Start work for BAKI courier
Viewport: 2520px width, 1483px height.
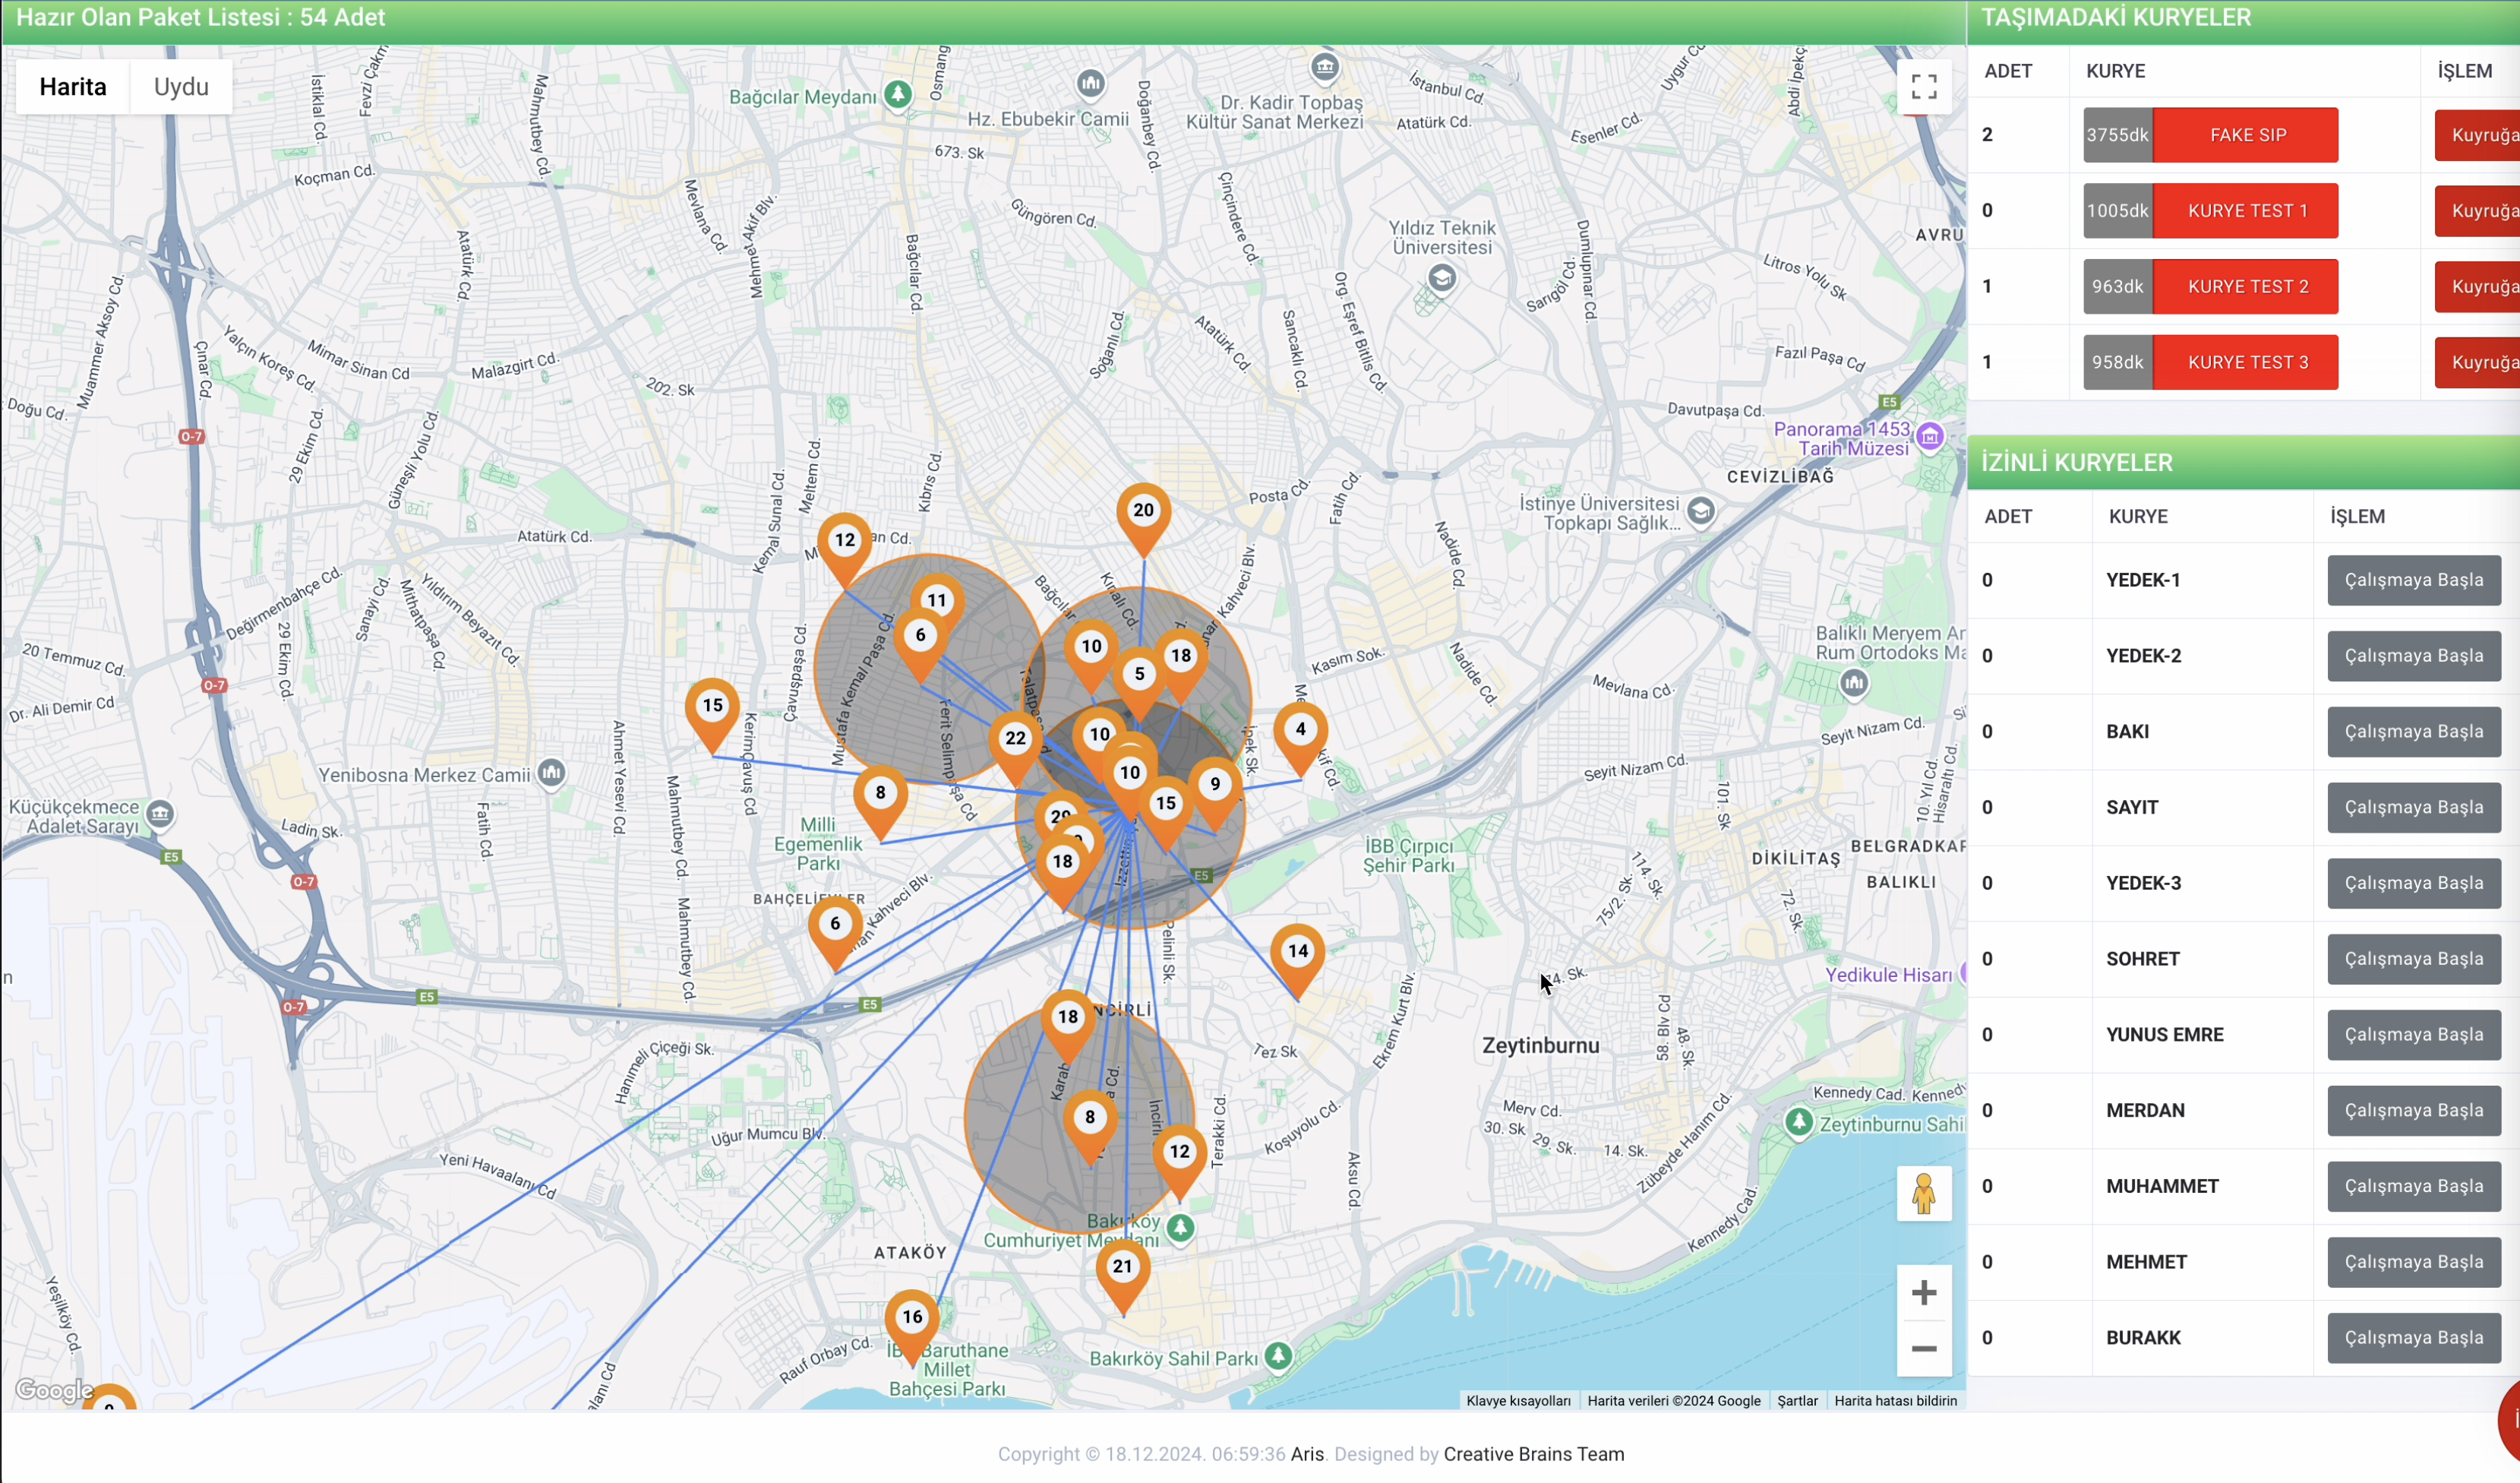coord(2414,732)
